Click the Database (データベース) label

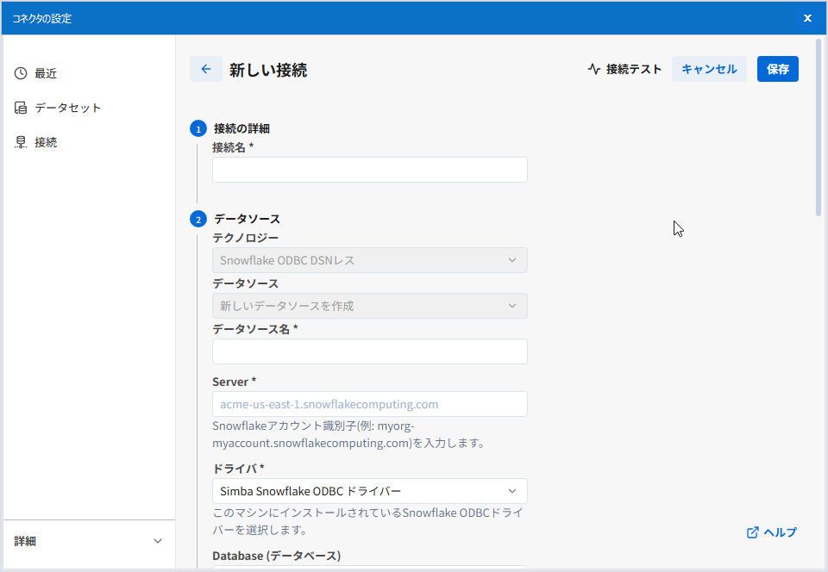click(x=276, y=556)
